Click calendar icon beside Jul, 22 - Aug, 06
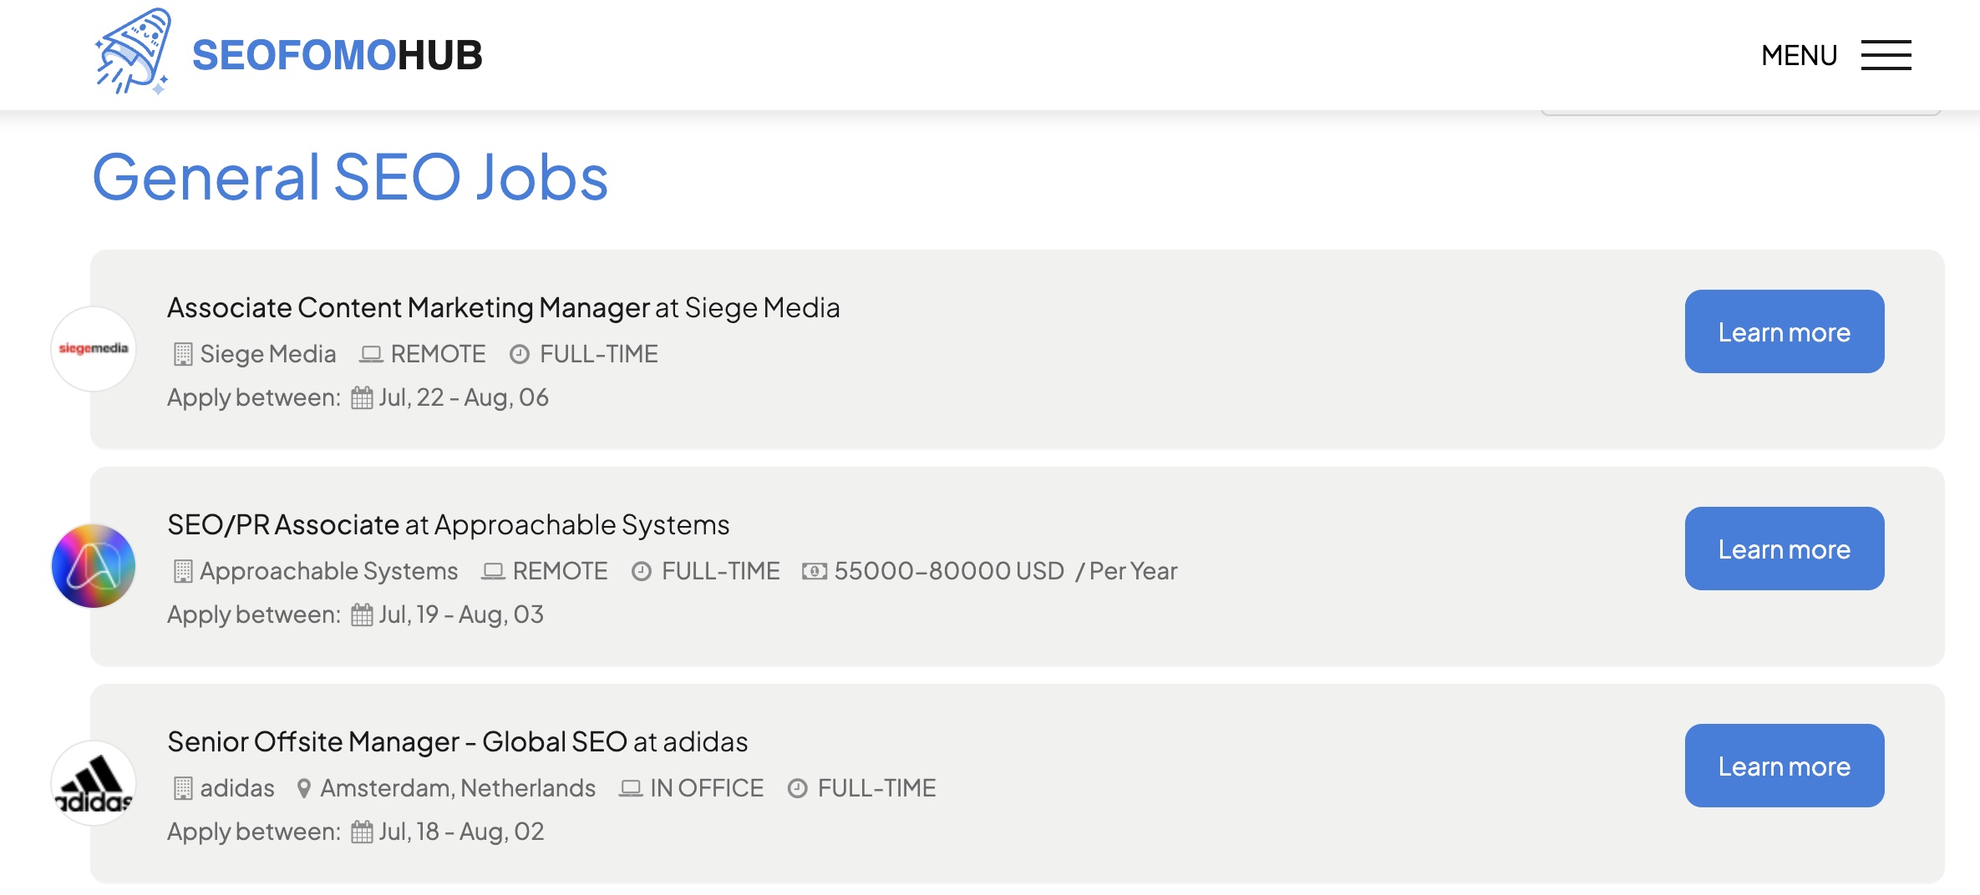Viewport: 1980px width, 895px height. tap(362, 397)
